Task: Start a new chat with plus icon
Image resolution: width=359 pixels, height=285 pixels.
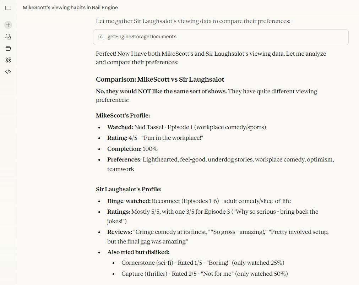Action: [8, 25]
